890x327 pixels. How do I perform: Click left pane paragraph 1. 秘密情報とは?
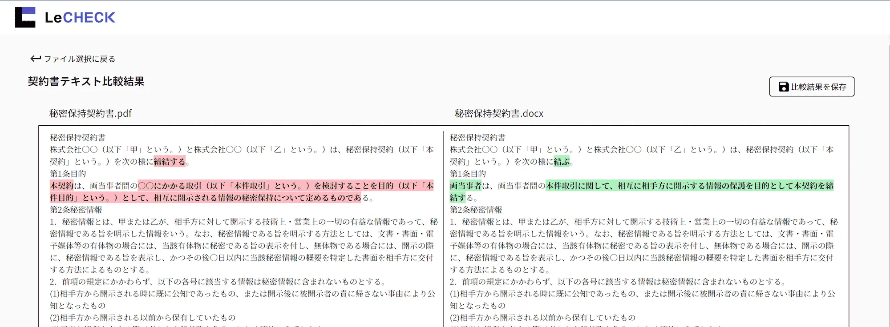point(244,246)
